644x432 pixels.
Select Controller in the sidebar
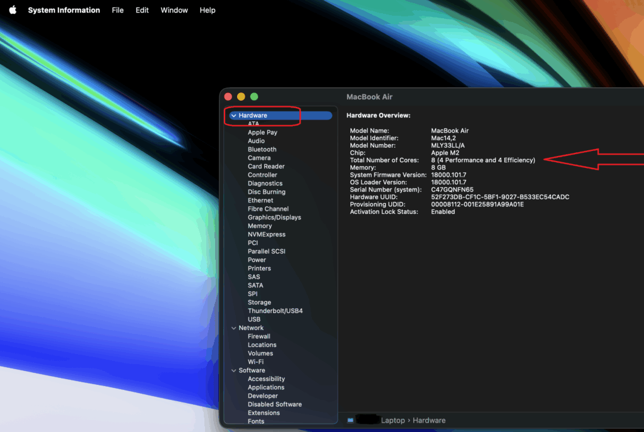[x=262, y=175]
